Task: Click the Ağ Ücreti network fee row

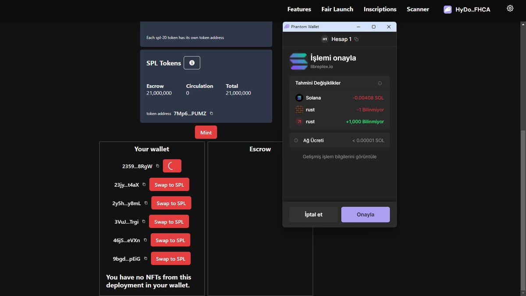Action: (x=340, y=140)
